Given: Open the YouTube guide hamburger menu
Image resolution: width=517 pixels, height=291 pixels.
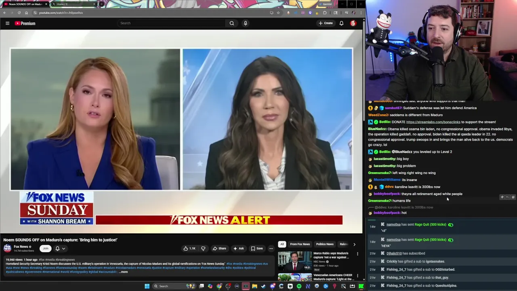Looking at the screenshot, I should point(7,23).
